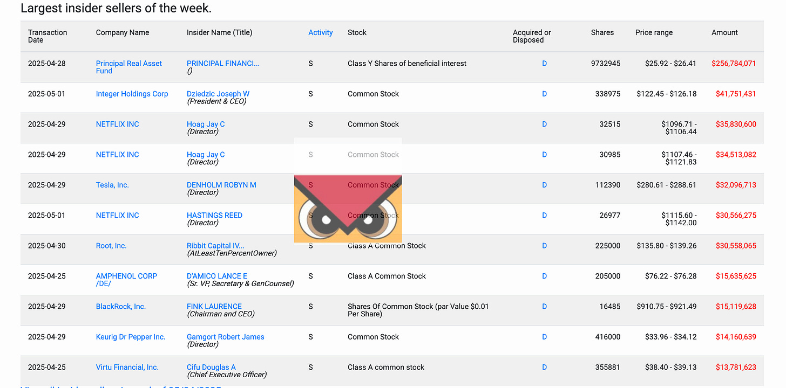
Task: Click the D link in Root, Inc. row
Action: 544,246
